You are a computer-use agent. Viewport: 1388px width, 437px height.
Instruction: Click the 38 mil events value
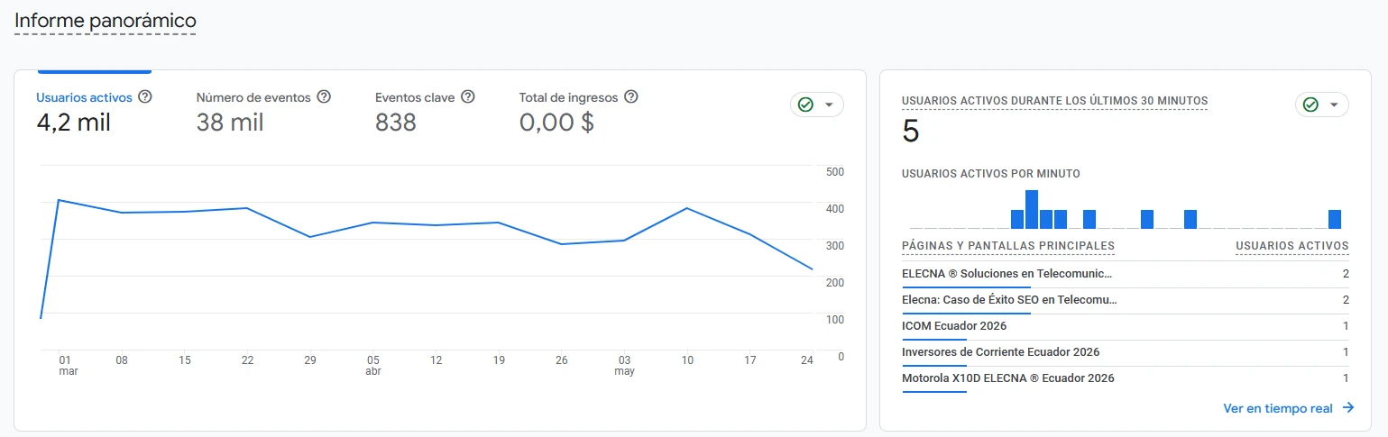pyautogui.click(x=230, y=123)
